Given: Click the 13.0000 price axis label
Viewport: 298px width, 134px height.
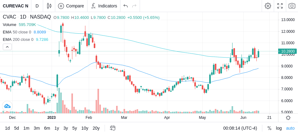Looking at the screenshot, I should (x=288, y=20).
